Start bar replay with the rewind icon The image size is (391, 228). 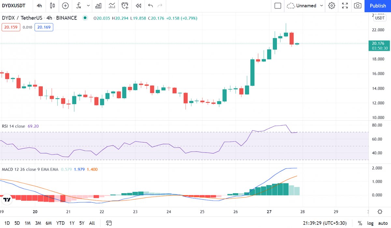pos(138,6)
